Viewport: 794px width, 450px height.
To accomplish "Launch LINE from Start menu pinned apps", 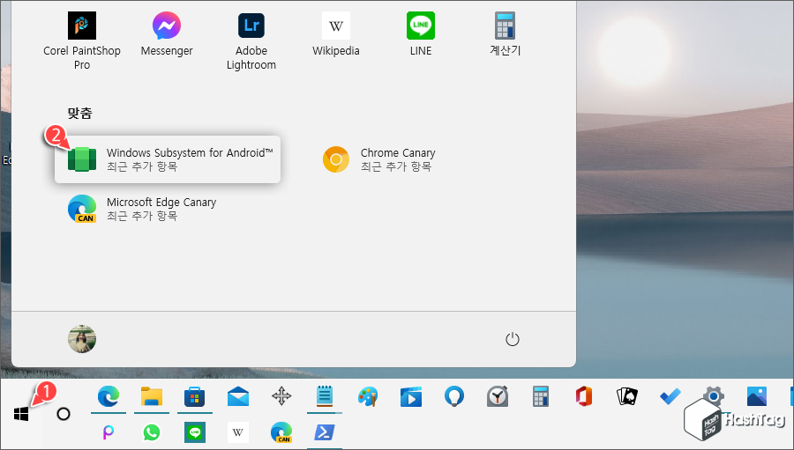I will (420, 34).
